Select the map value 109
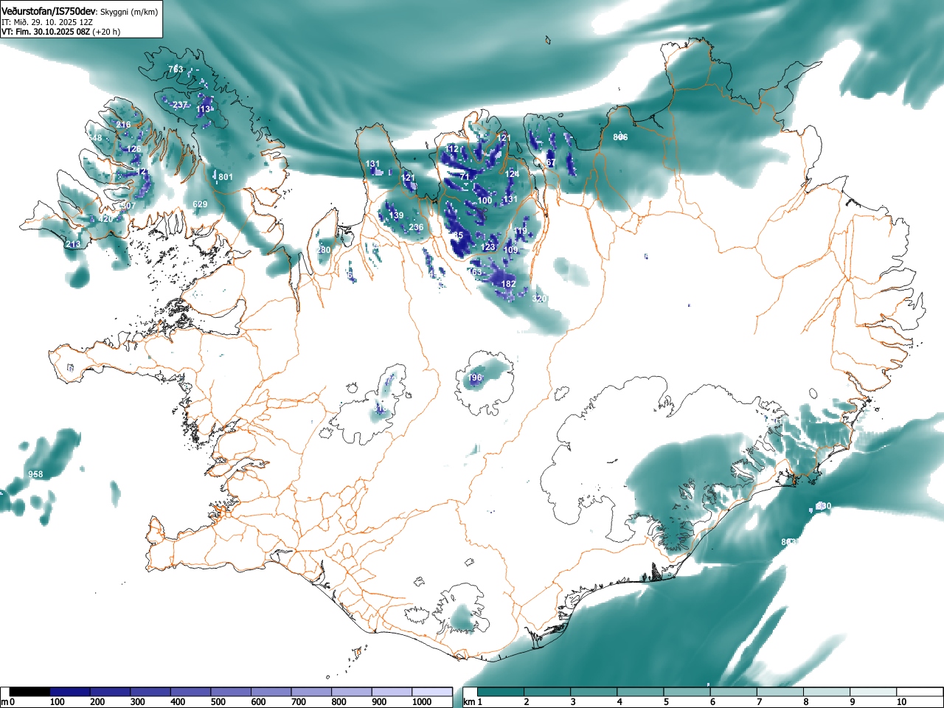 (x=511, y=250)
